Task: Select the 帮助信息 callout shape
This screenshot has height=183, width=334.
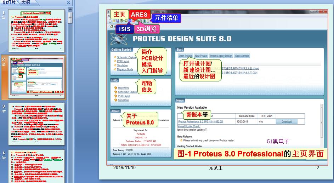Action: 147,86
